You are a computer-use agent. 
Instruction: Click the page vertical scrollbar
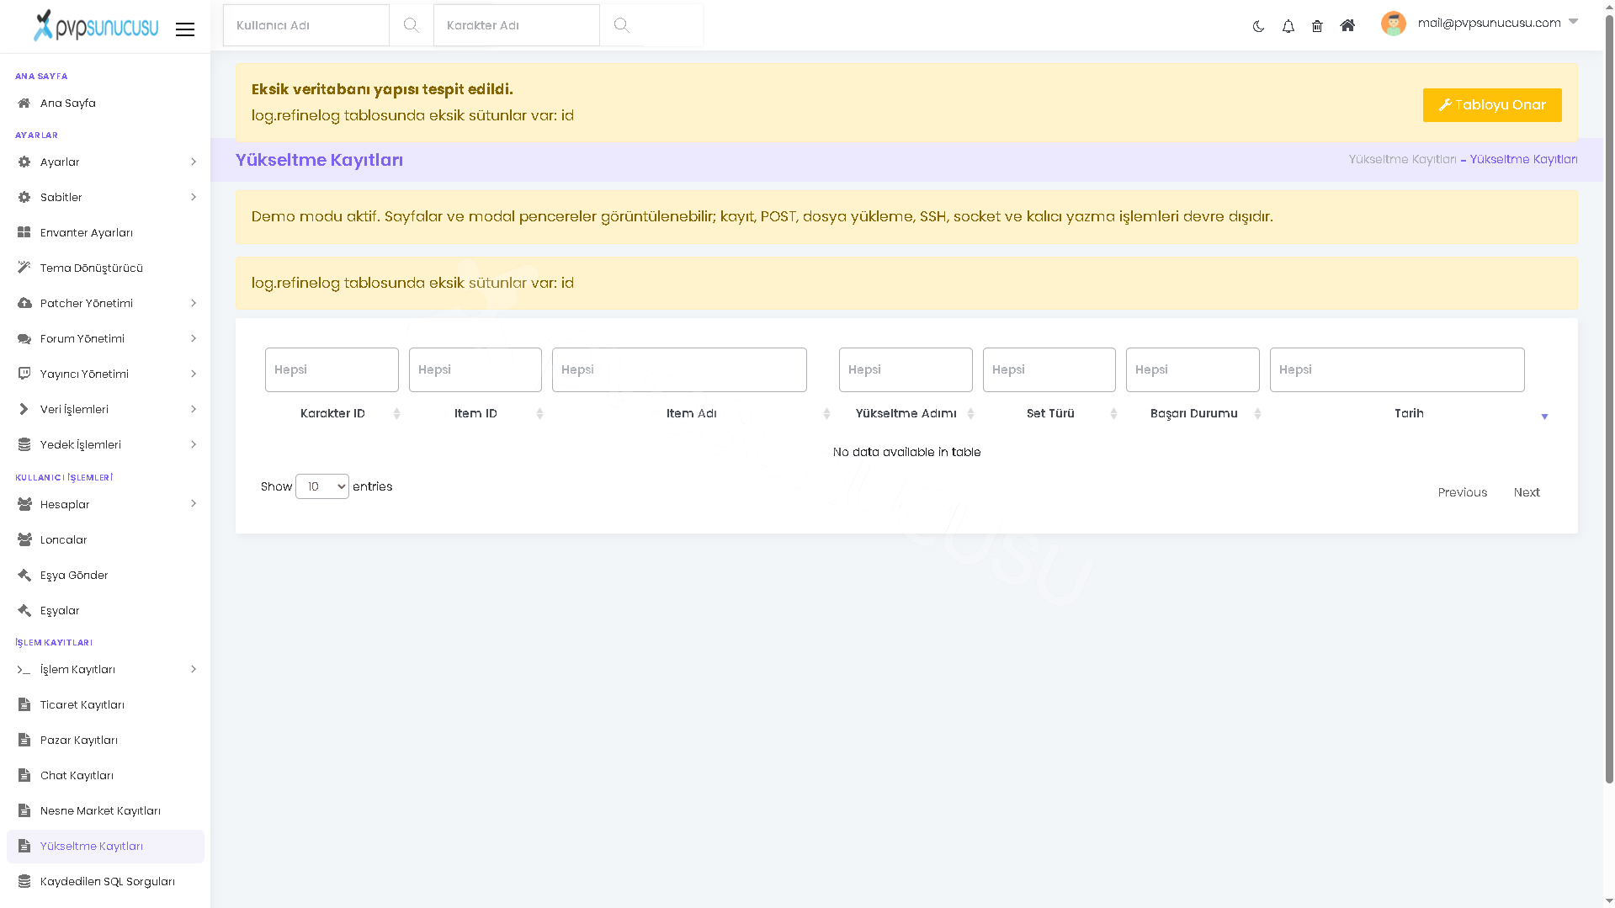tap(1609, 396)
